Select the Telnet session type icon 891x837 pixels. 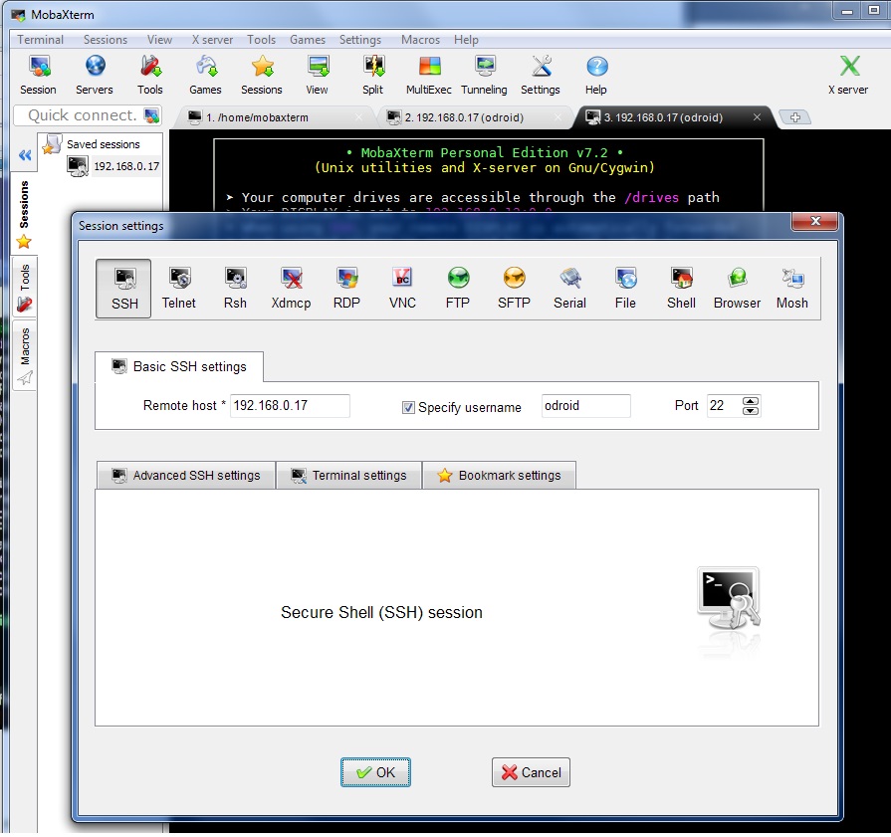[179, 288]
